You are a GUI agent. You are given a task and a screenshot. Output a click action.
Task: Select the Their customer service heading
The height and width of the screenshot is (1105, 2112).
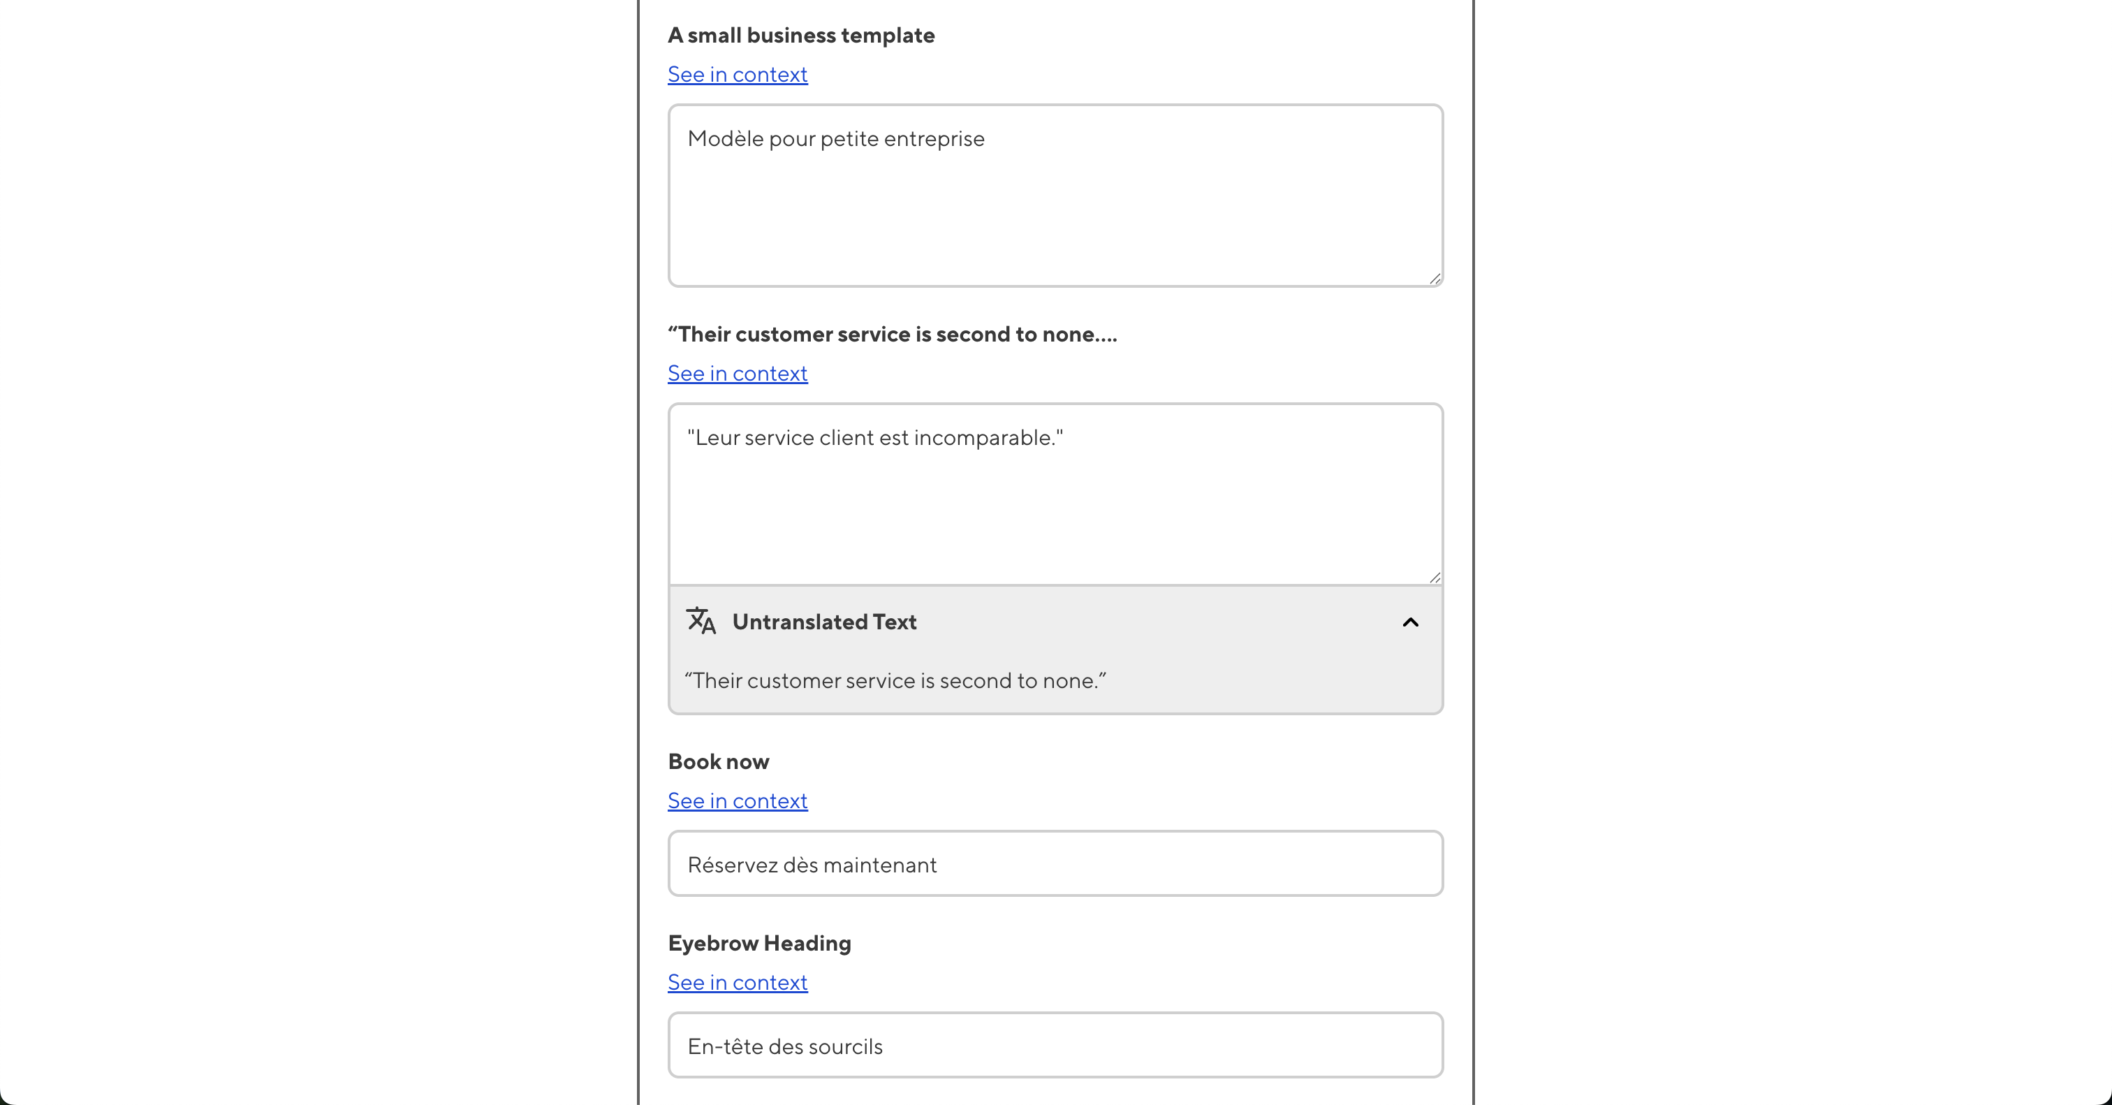click(x=892, y=335)
